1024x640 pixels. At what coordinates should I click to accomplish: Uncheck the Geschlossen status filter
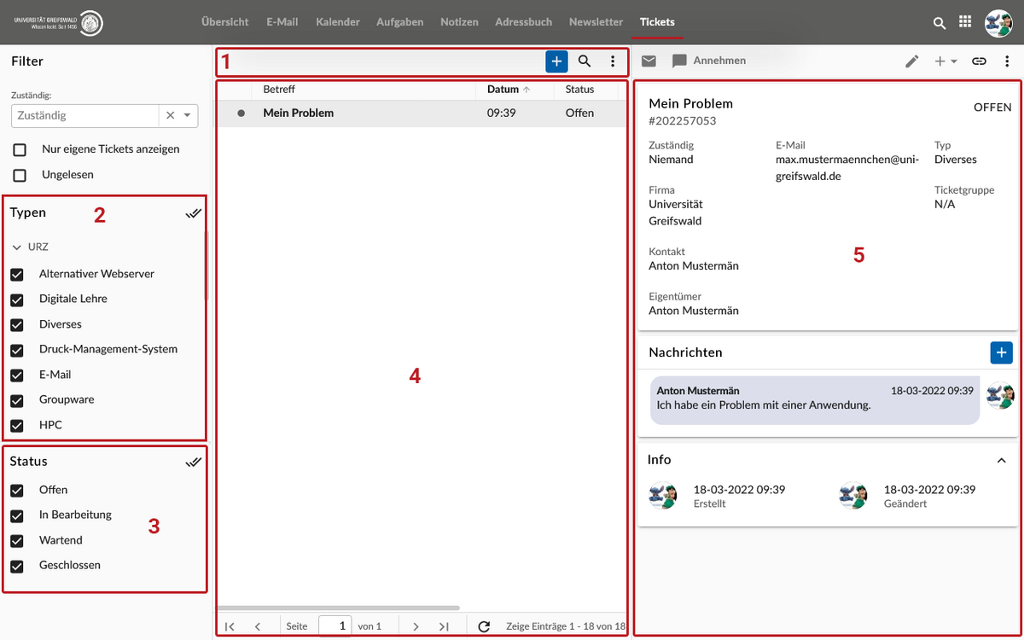17,566
